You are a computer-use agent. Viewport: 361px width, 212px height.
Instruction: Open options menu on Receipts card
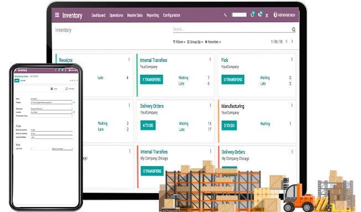[129, 59]
